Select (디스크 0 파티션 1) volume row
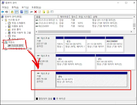Viewport: 137px width, 105px height. [84, 20]
